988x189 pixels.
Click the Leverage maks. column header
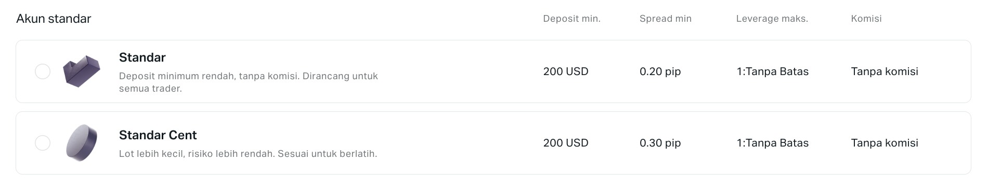tap(772, 19)
